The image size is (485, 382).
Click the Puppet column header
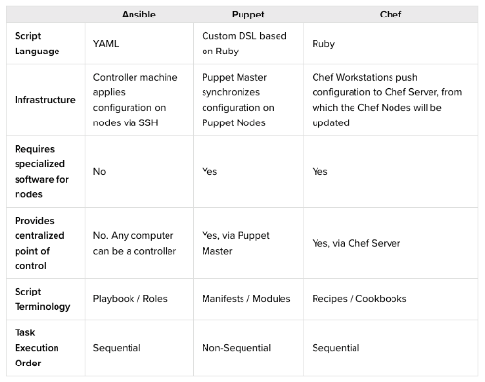[248, 15]
